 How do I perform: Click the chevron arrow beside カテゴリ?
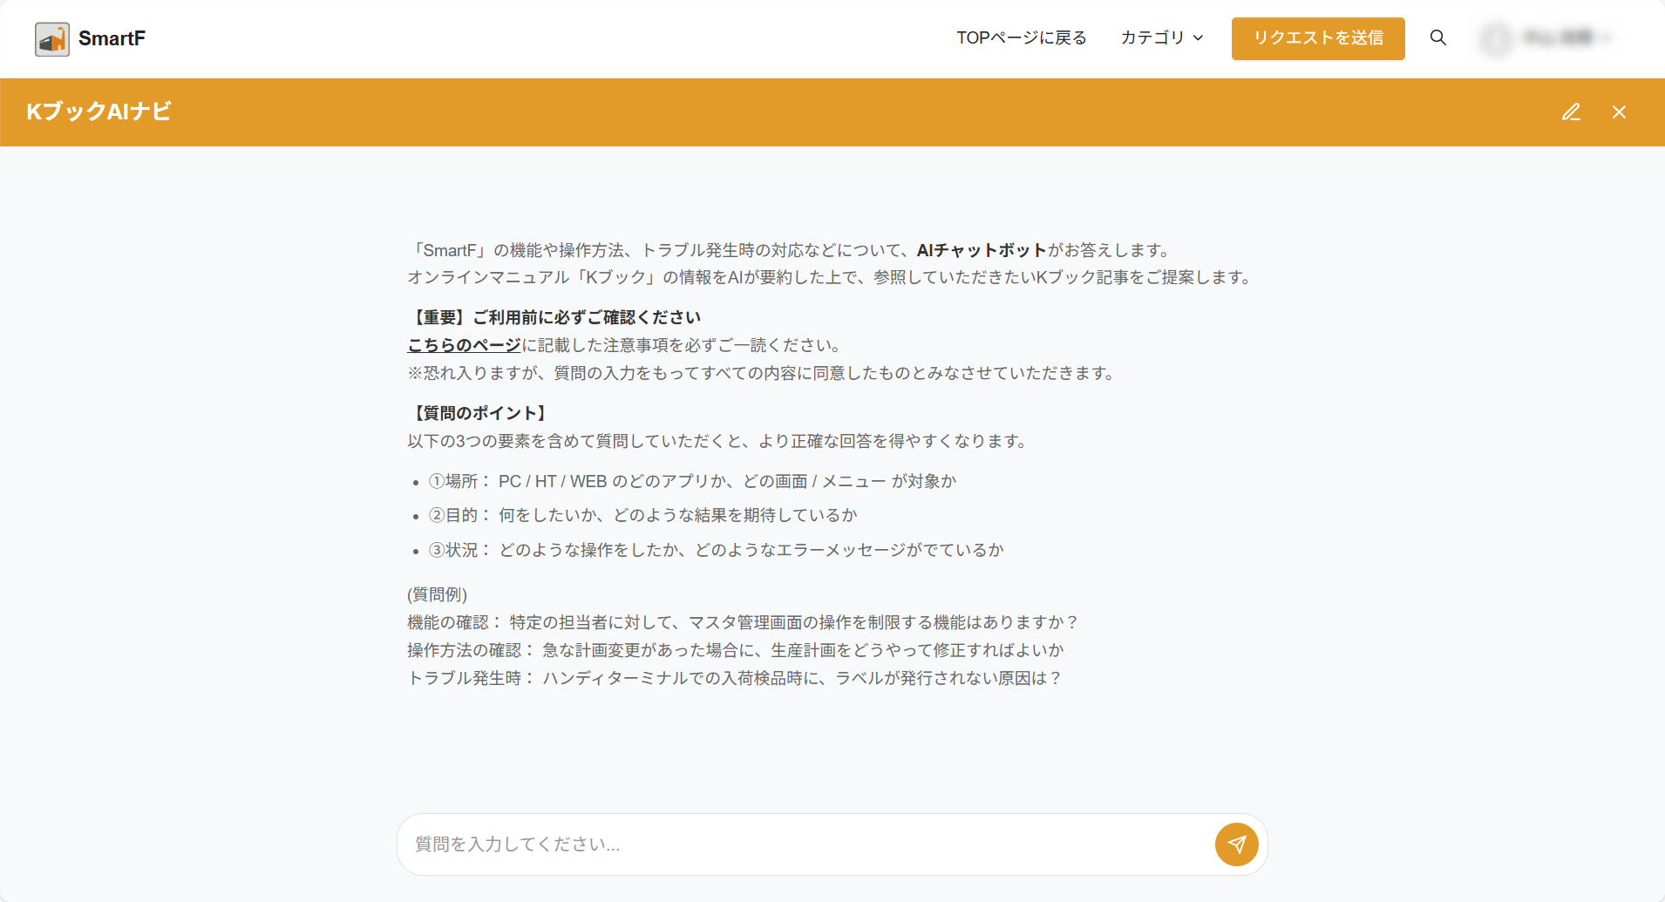(x=1199, y=38)
